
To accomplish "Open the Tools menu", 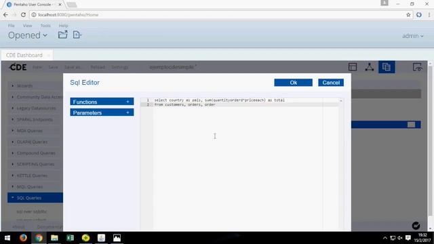I will (x=45, y=26).
